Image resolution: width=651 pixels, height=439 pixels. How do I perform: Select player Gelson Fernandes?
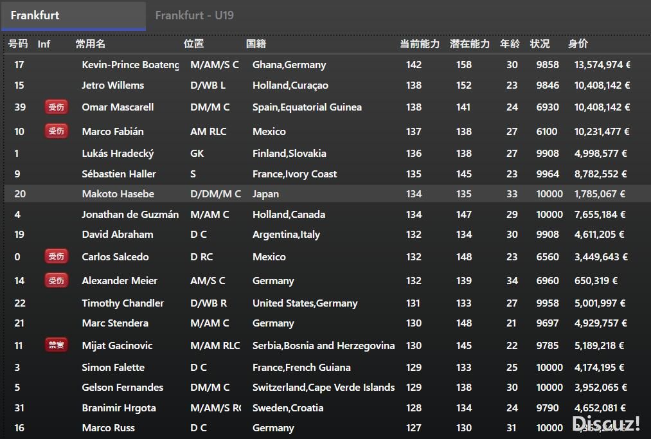coord(123,388)
